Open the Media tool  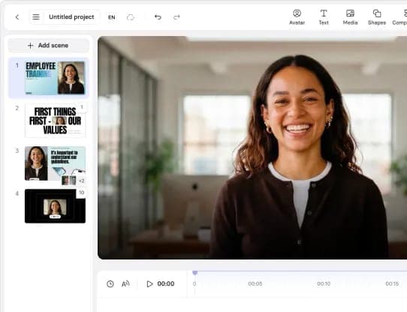tap(350, 17)
